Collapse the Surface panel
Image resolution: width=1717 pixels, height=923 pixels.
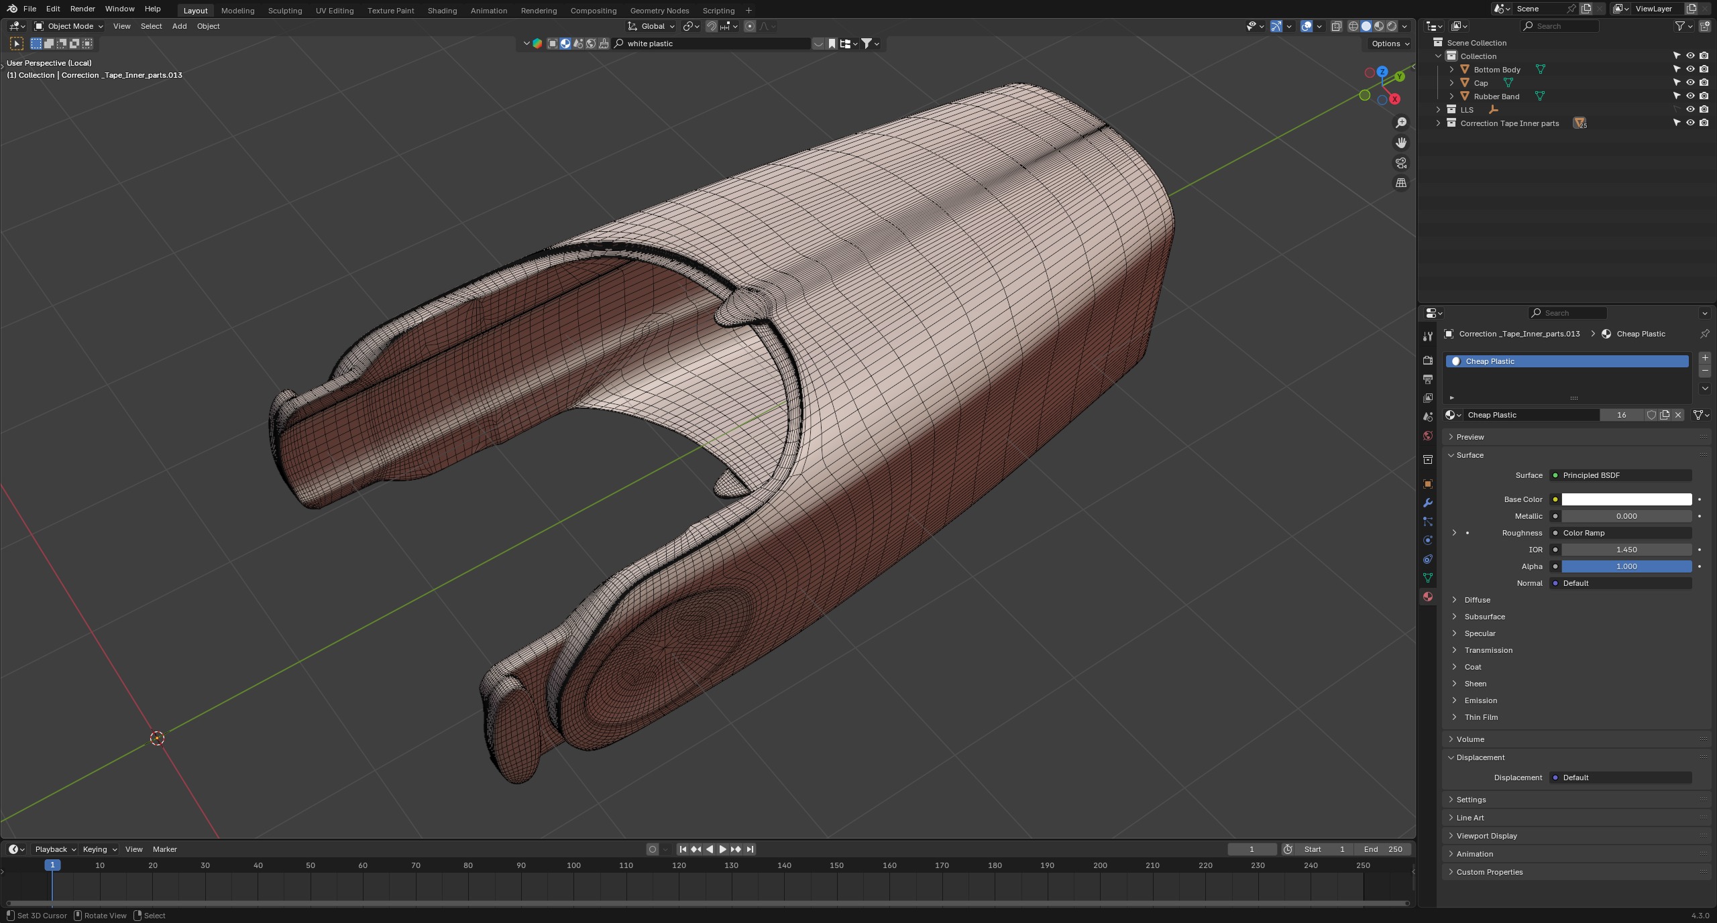1470,455
